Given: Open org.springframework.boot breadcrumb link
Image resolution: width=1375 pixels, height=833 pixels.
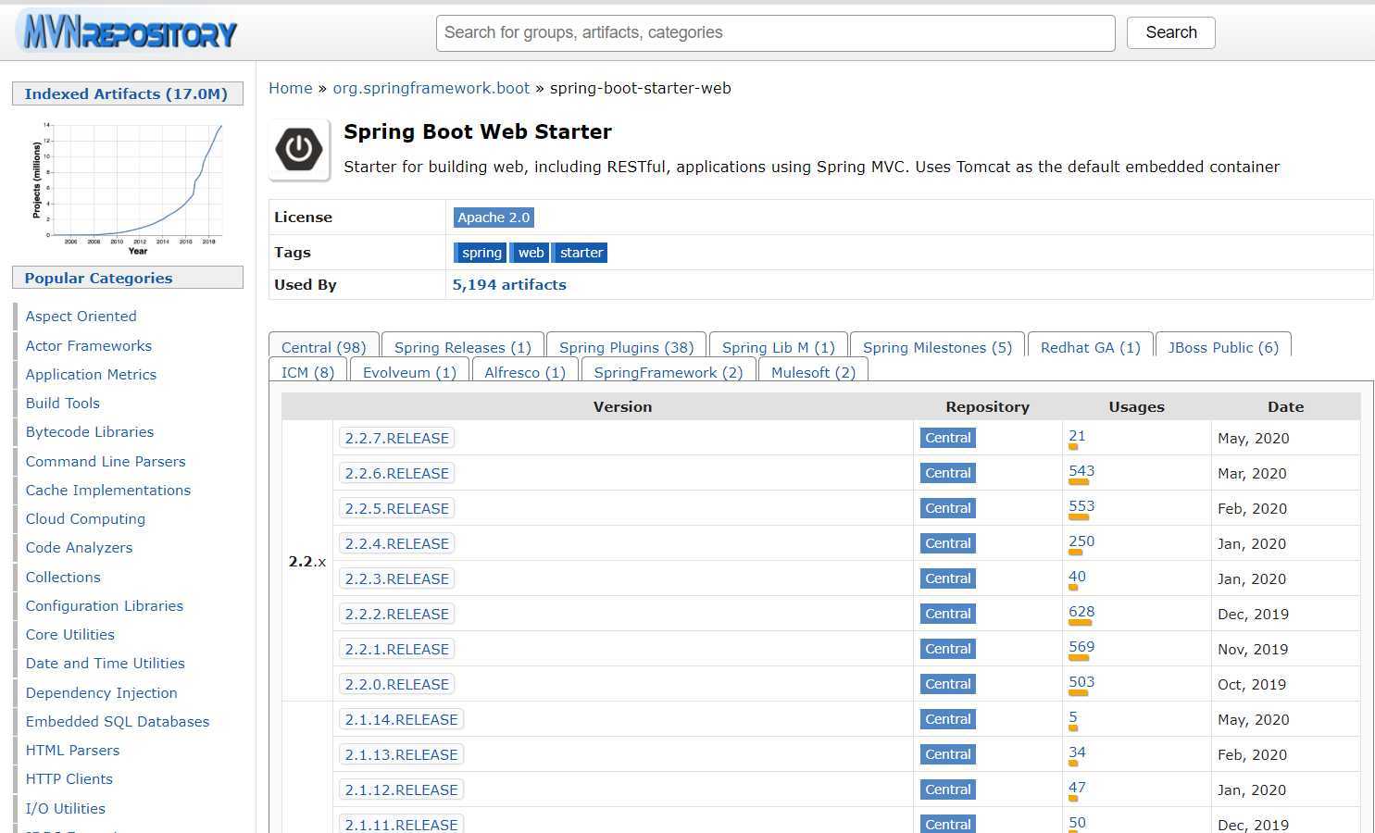Looking at the screenshot, I should pyautogui.click(x=431, y=88).
